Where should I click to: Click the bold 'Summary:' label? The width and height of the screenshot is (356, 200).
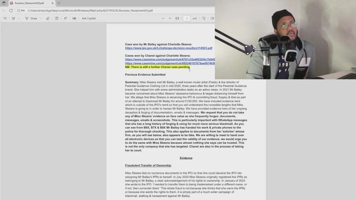click(132, 82)
